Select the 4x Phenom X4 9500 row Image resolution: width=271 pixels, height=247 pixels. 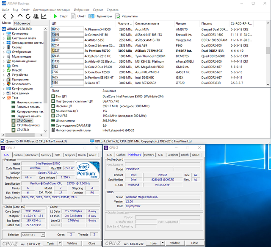click(152, 29)
